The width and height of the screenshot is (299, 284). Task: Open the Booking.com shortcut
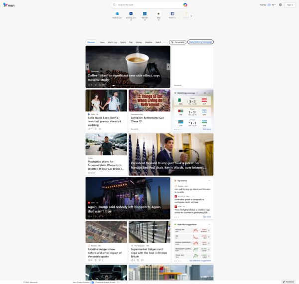point(131,15)
